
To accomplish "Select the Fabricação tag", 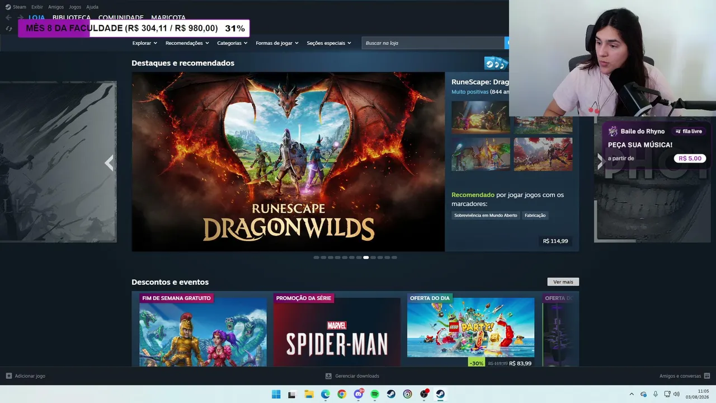I will click(x=535, y=215).
